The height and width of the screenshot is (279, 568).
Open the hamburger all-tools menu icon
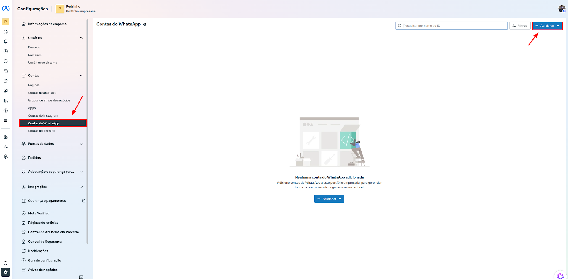pos(6,120)
